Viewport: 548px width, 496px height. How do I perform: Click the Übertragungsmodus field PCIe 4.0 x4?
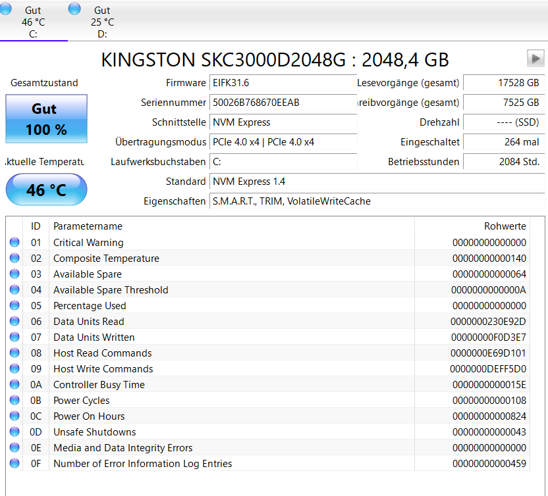283,142
